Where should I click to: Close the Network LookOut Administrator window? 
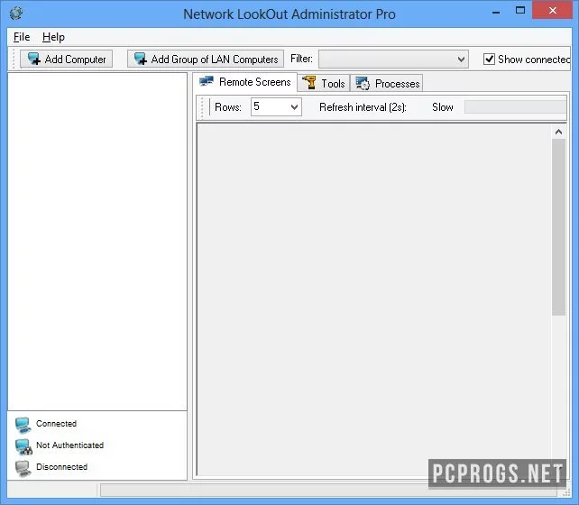pyautogui.click(x=553, y=11)
